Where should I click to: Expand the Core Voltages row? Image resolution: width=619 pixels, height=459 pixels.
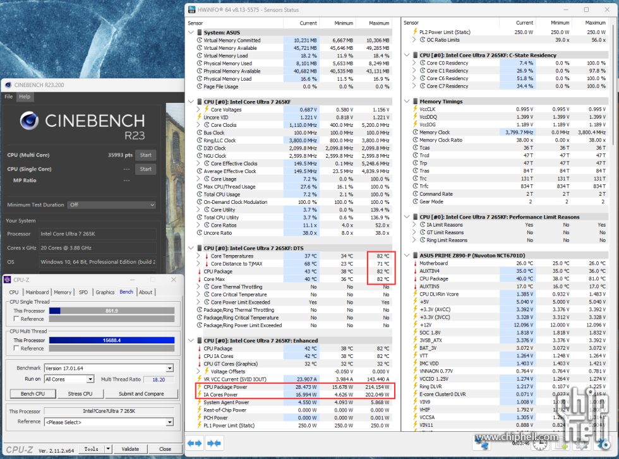(198, 110)
